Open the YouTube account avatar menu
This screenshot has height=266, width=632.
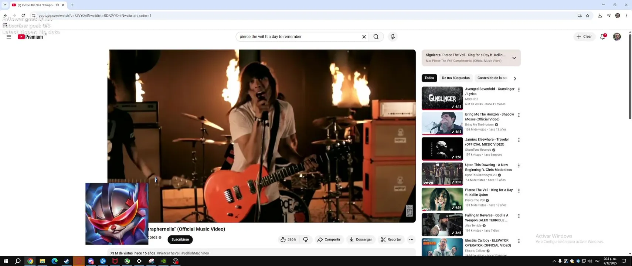click(x=617, y=37)
